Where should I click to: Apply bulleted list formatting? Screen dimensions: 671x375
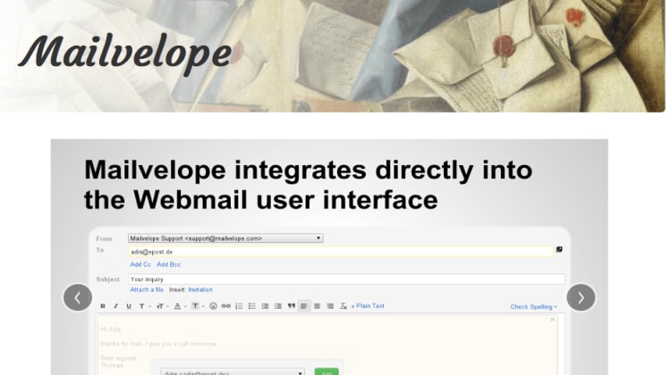tap(251, 306)
